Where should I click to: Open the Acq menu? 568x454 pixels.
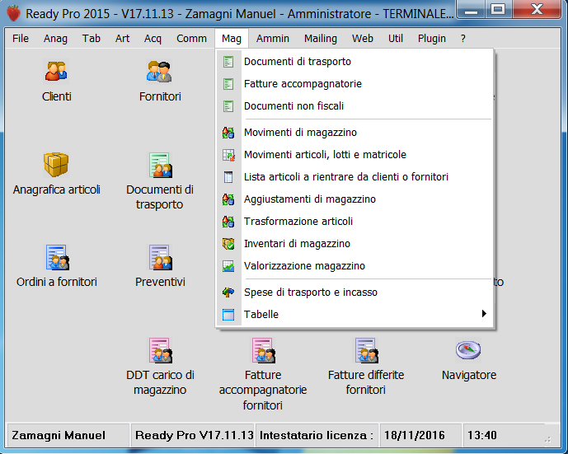tap(153, 39)
